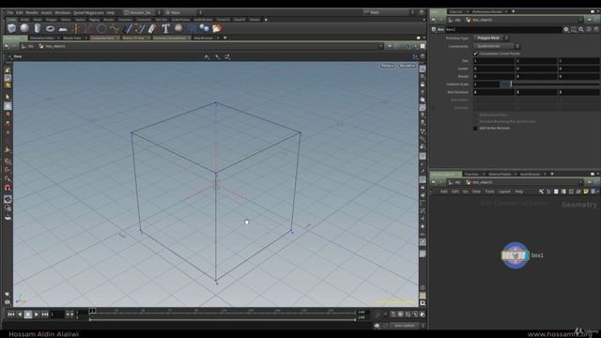Select the Box shelf tool
Screen dimensions: 601x338
click(12, 28)
